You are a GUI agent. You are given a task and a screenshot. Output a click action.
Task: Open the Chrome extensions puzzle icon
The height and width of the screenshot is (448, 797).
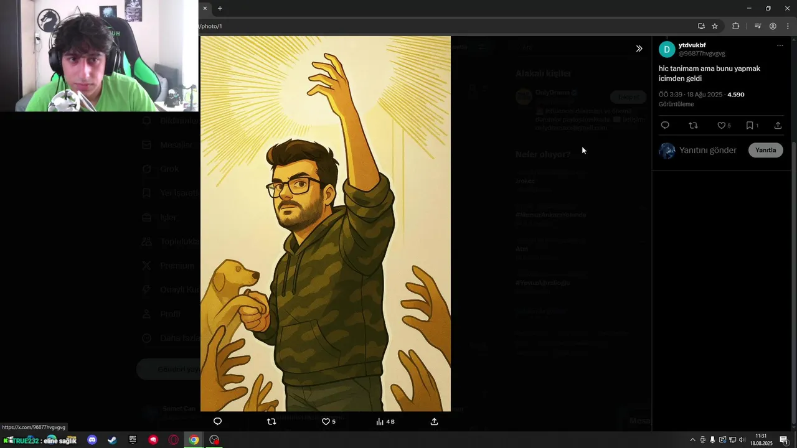coord(735,26)
